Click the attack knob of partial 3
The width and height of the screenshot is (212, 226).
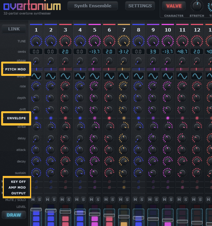tap(65, 150)
